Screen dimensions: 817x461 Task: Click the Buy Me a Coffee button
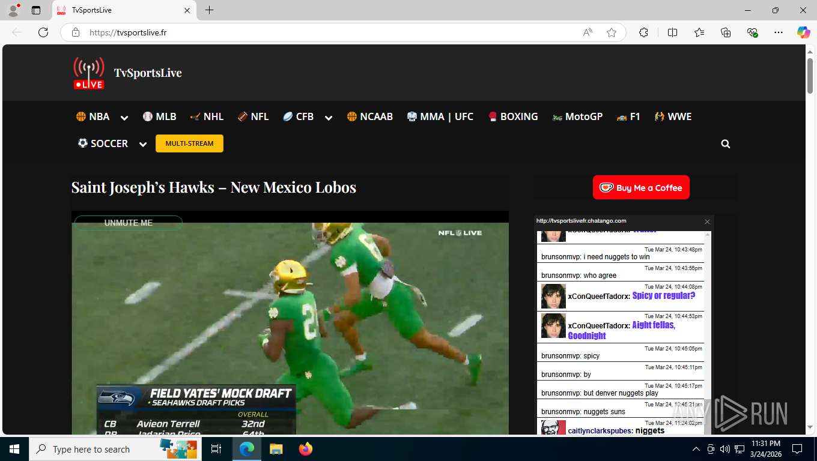pos(641,187)
